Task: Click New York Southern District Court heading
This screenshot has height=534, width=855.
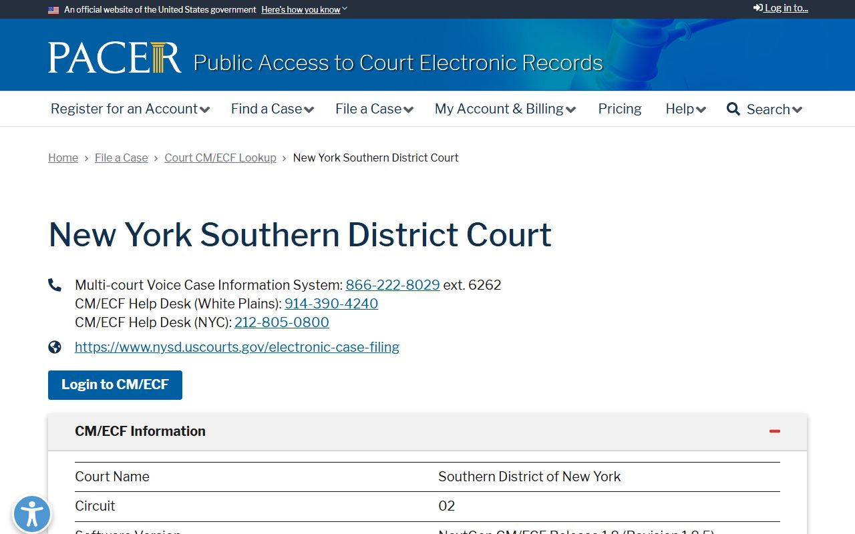Action: (300, 235)
